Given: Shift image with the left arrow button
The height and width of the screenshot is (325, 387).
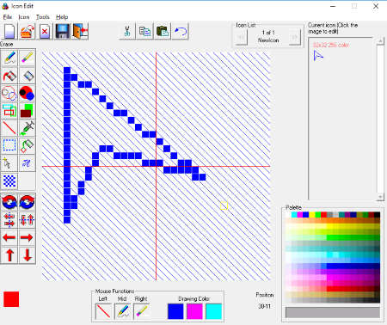Looking at the screenshot, I should pos(9,237).
